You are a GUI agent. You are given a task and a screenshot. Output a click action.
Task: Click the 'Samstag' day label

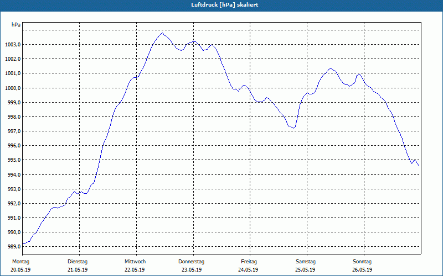pyautogui.click(x=306, y=262)
